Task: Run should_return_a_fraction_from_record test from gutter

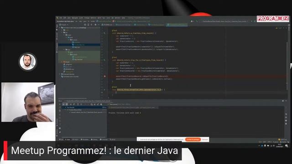Action: click(x=104, y=33)
